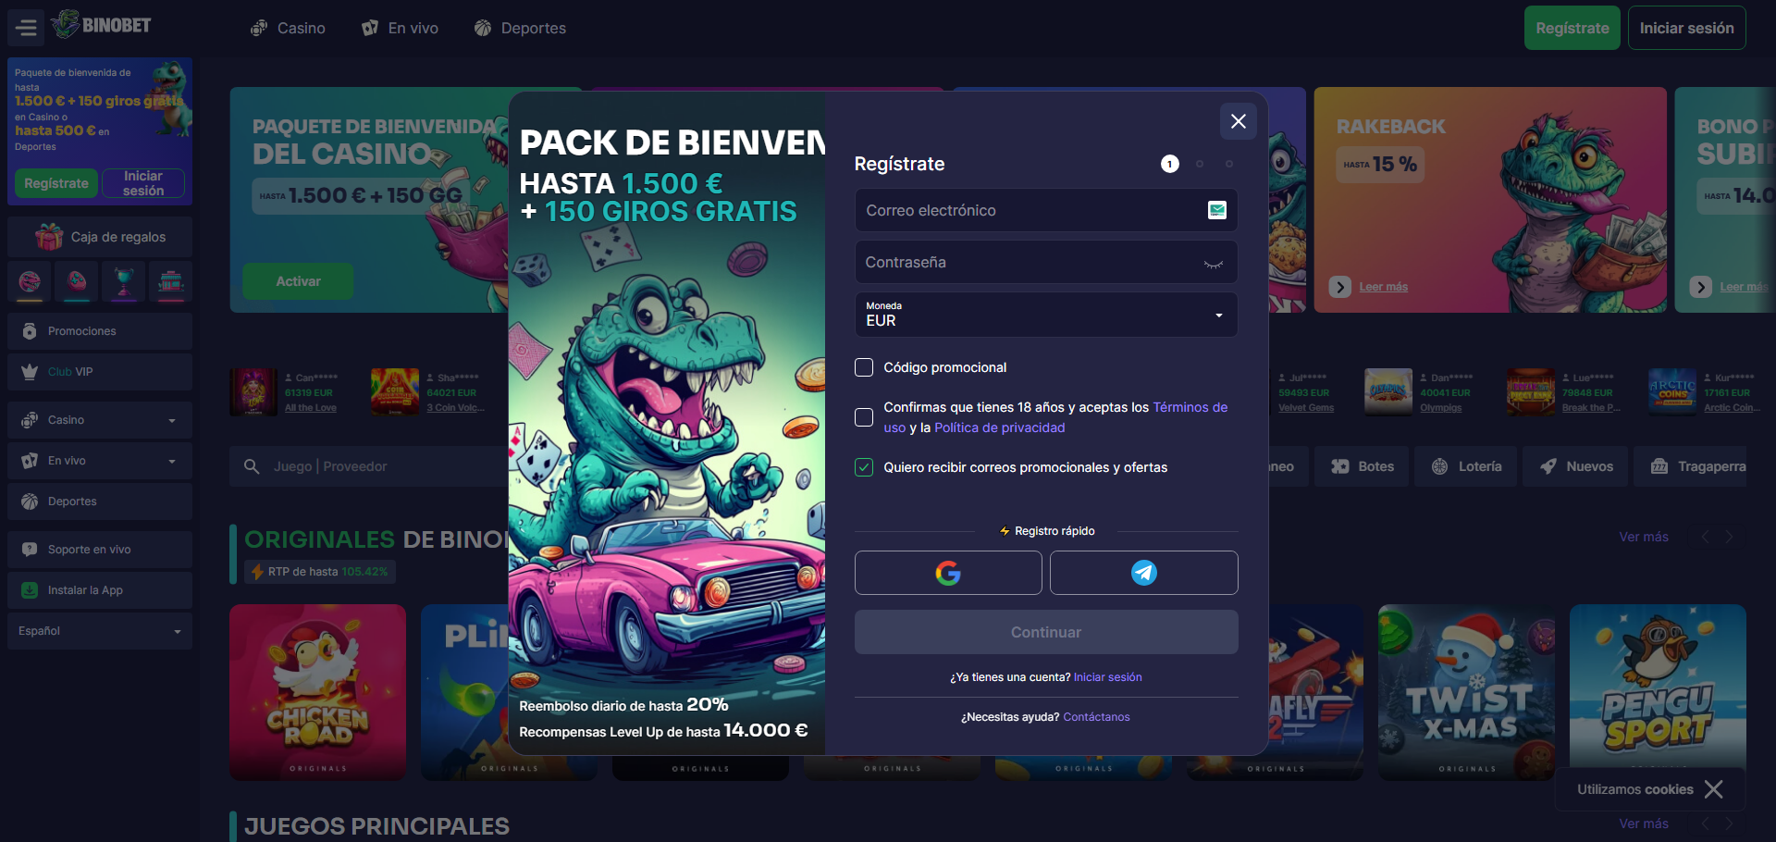Check the 18 years confirmation box
1776x842 pixels.
864,417
